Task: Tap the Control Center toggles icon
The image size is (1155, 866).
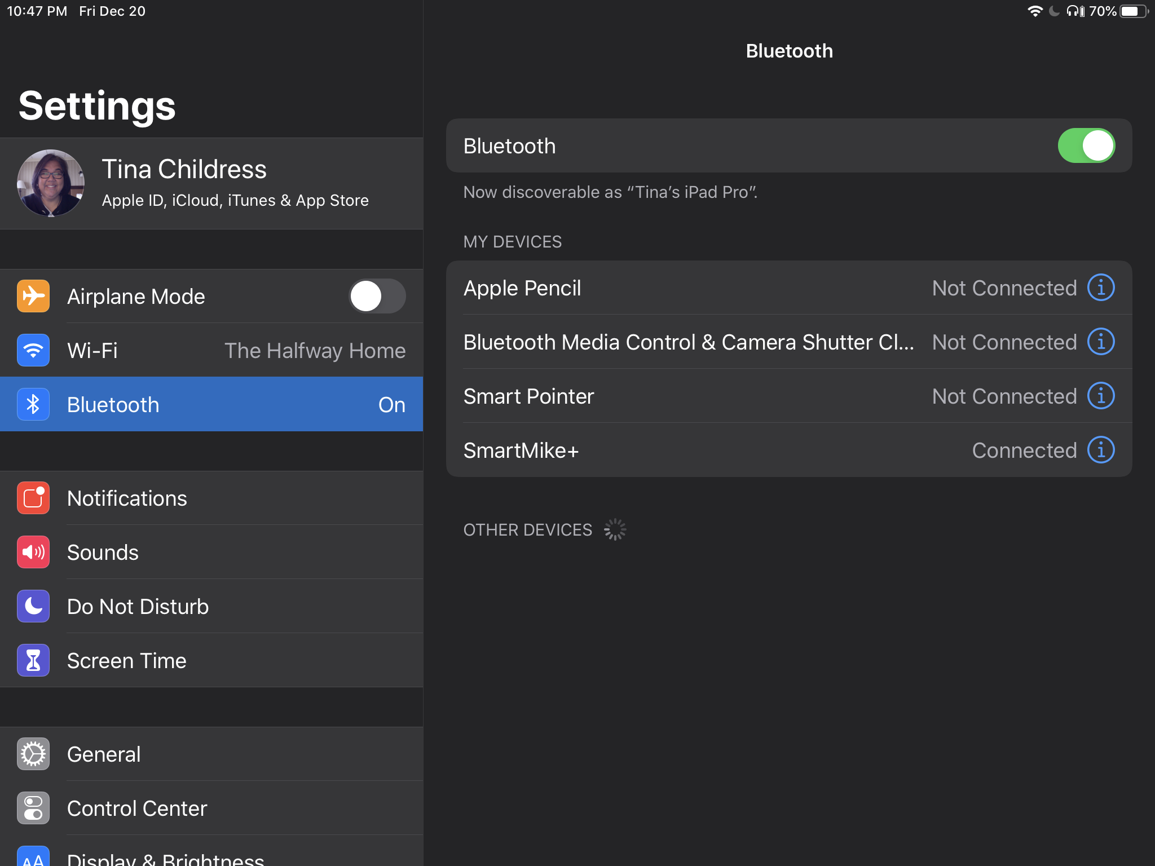Action: 33,808
